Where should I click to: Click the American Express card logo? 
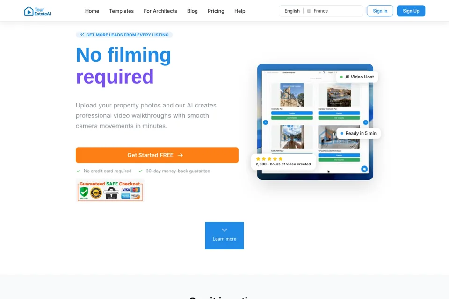click(x=126, y=196)
